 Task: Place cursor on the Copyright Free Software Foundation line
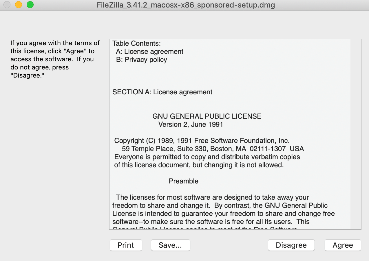click(x=202, y=141)
